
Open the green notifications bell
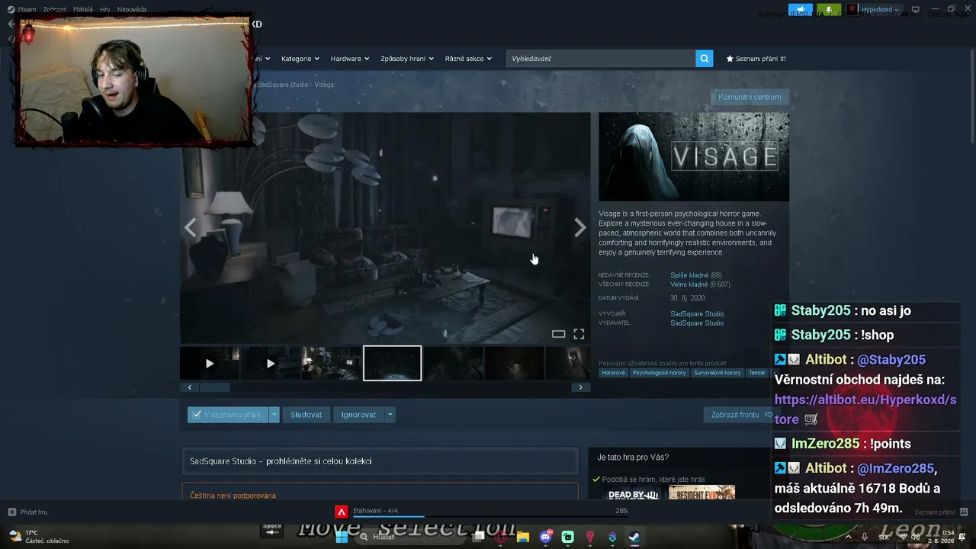pos(828,10)
